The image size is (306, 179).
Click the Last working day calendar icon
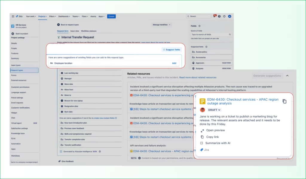click(x=62, y=73)
